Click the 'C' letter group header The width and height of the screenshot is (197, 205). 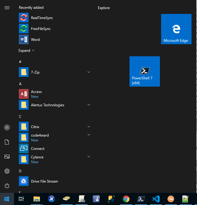click(x=20, y=116)
